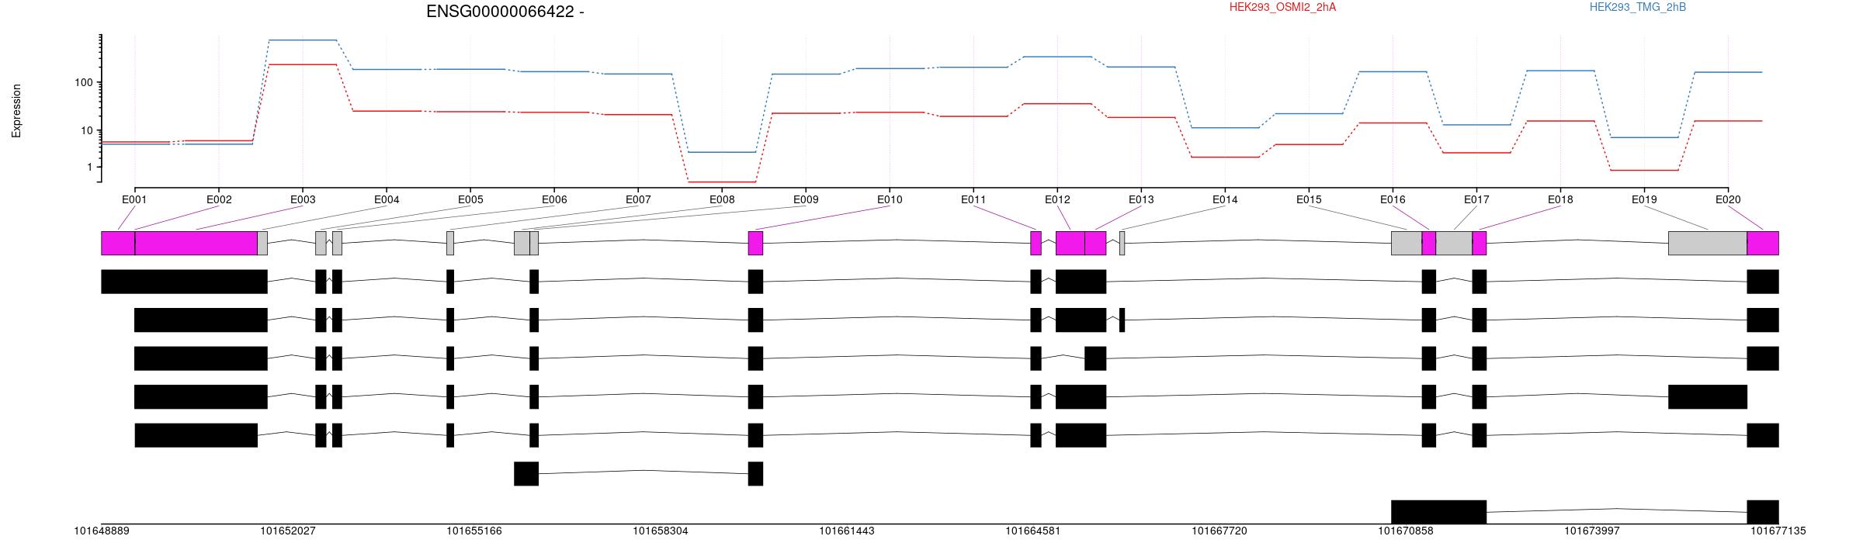
Task: Click the short transcript's left exon near E007
Action: coord(526,474)
